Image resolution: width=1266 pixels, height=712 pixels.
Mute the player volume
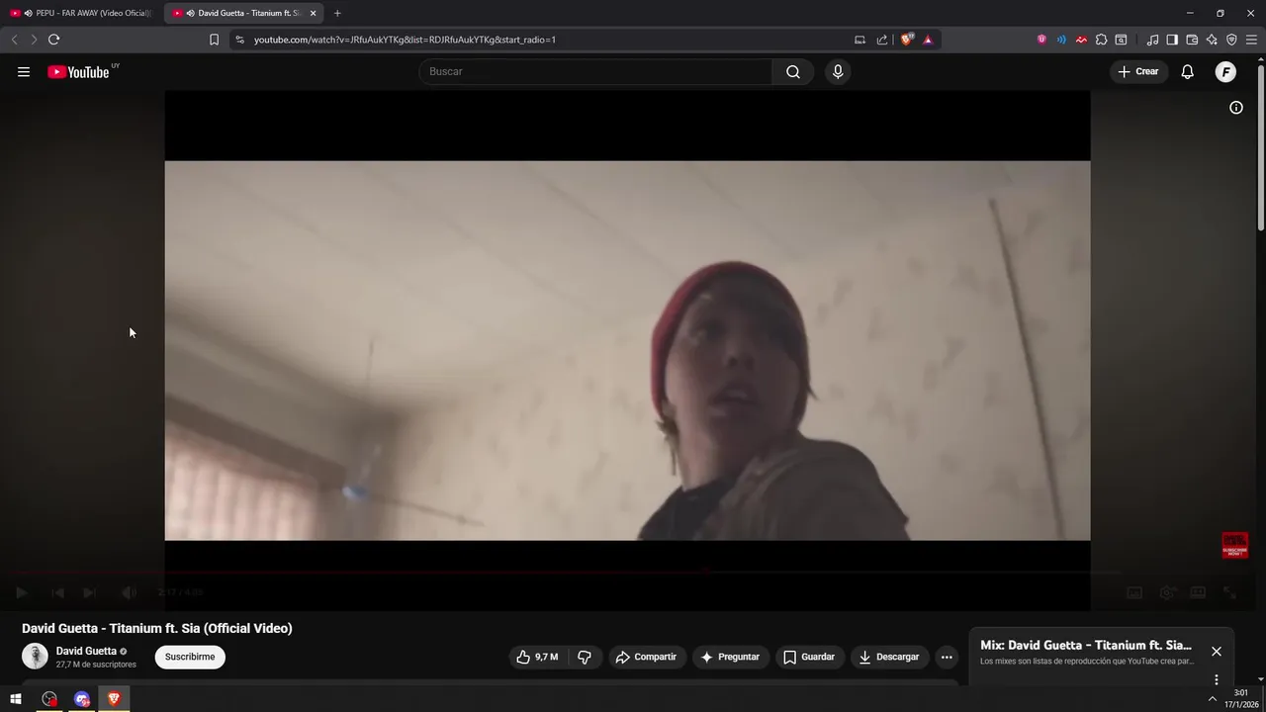tap(129, 592)
